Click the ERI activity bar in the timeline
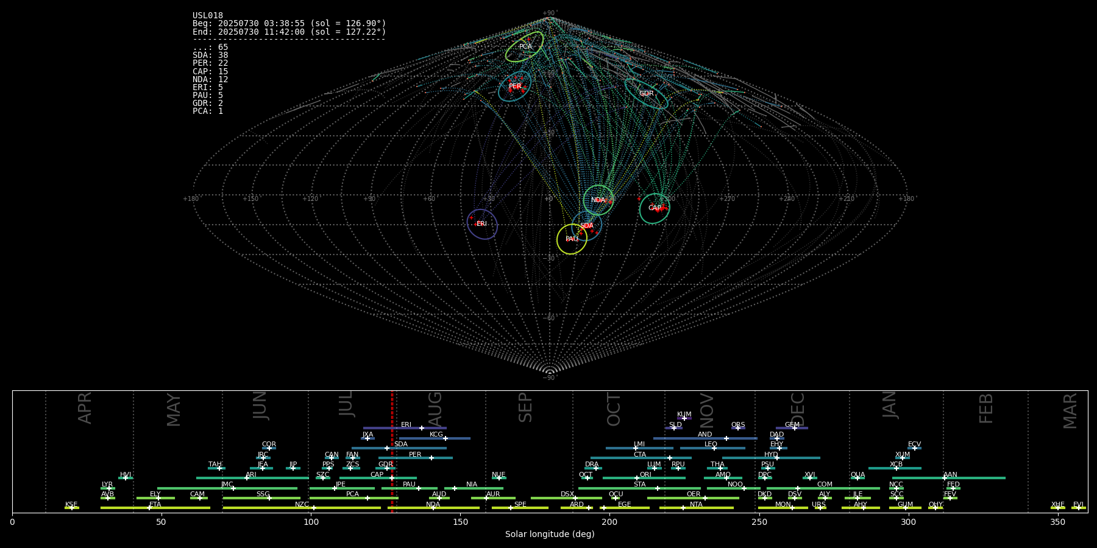The height and width of the screenshot is (548, 1097). pyautogui.click(x=405, y=428)
